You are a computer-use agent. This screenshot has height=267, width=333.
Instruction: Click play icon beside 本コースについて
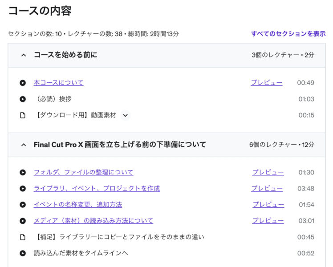click(23, 83)
